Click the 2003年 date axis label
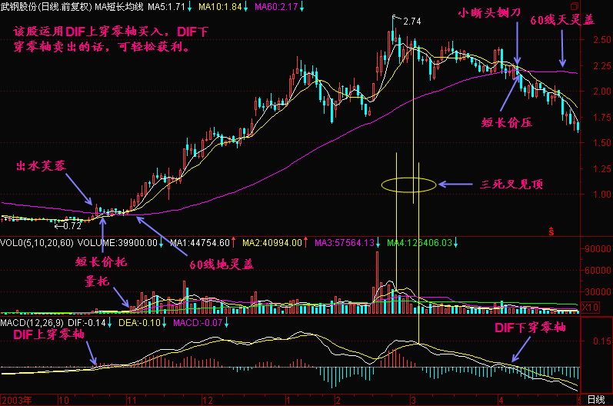The image size is (613, 406). pyautogui.click(x=17, y=400)
